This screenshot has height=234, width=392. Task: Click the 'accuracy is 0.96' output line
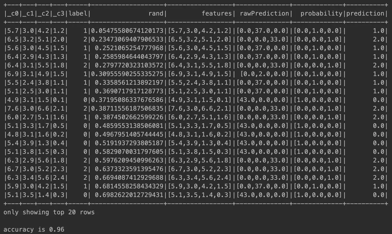[34, 230]
